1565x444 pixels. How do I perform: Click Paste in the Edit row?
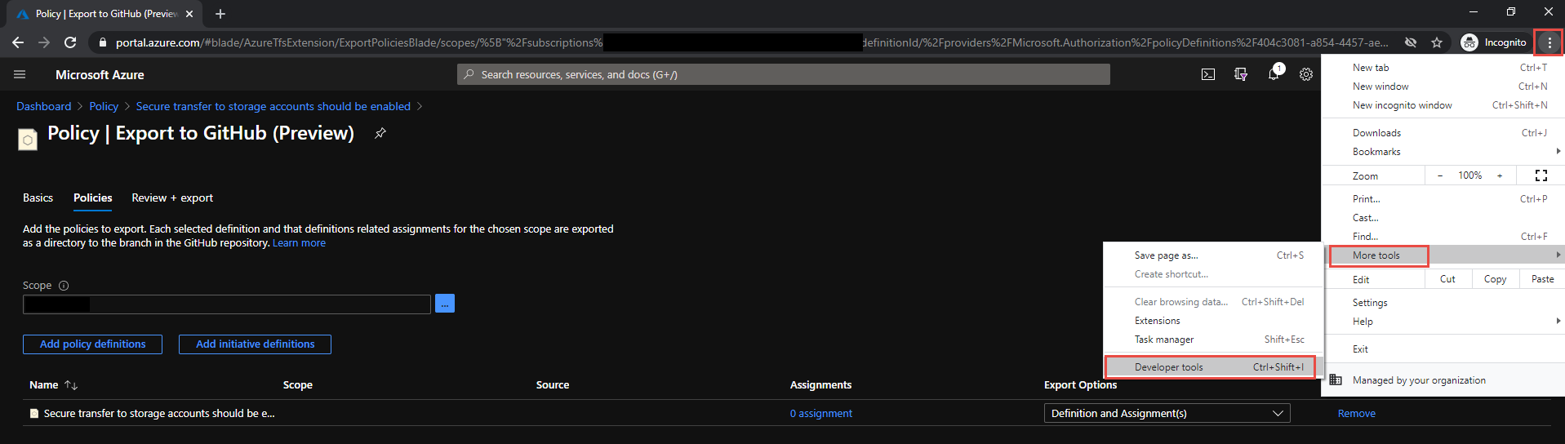[x=1542, y=279]
